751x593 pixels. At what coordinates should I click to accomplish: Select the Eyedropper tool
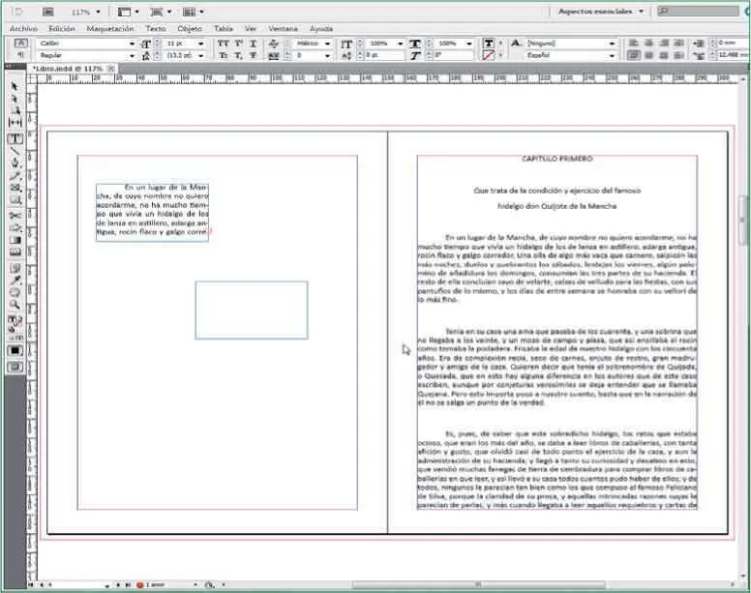click(15, 280)
